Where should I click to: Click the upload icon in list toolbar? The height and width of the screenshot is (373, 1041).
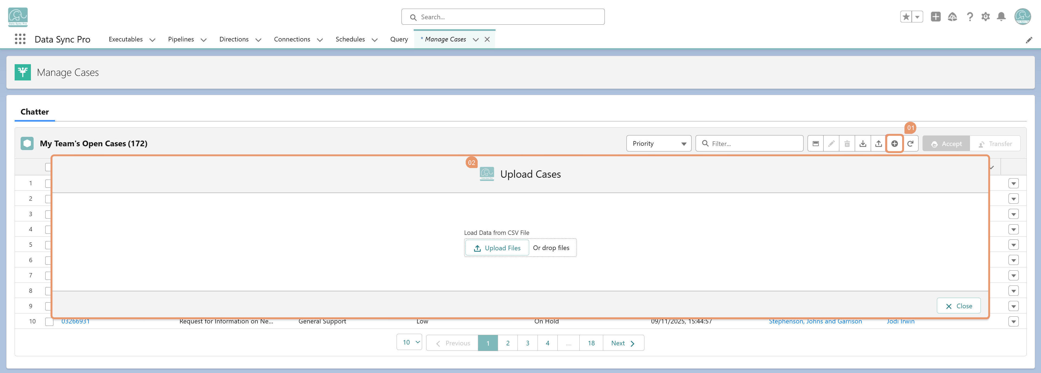pos(879,144)
